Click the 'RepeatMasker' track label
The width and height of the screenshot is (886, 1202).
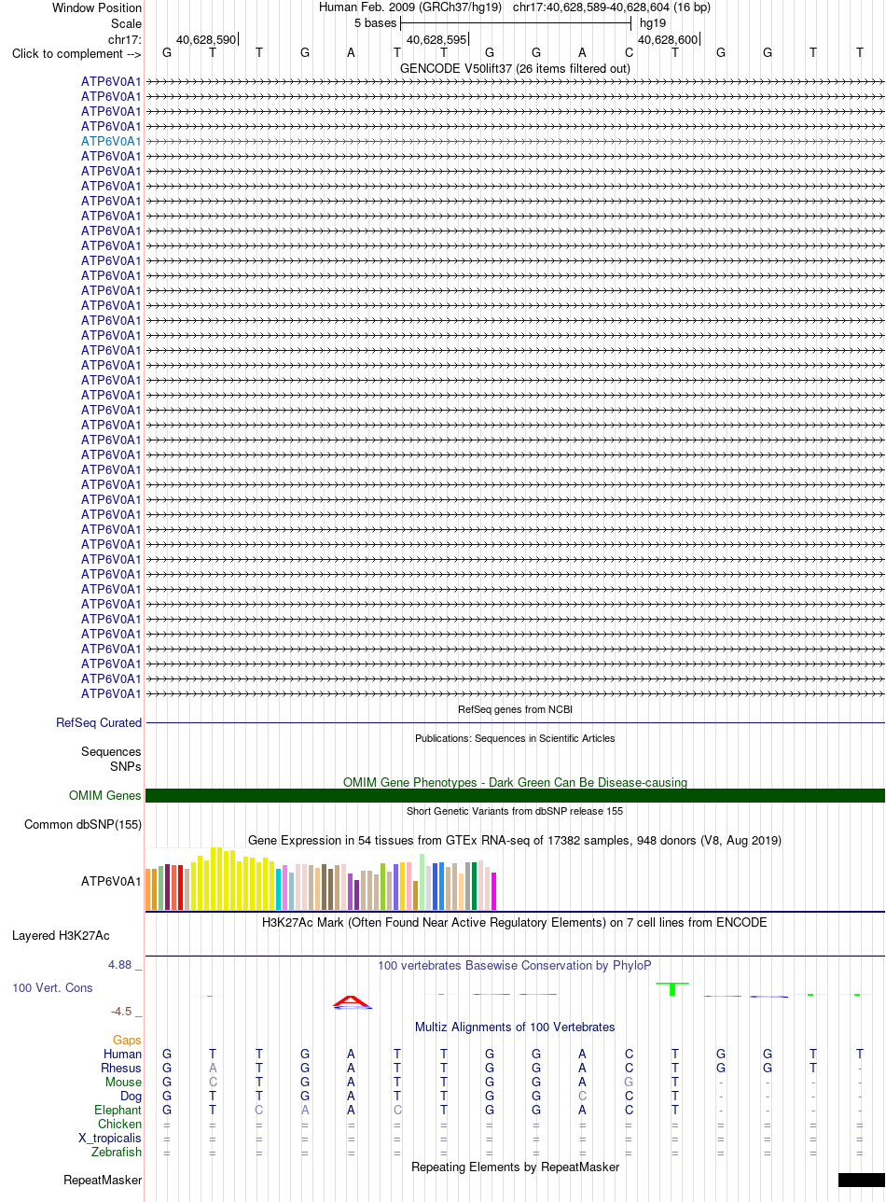coord(103,1181)
